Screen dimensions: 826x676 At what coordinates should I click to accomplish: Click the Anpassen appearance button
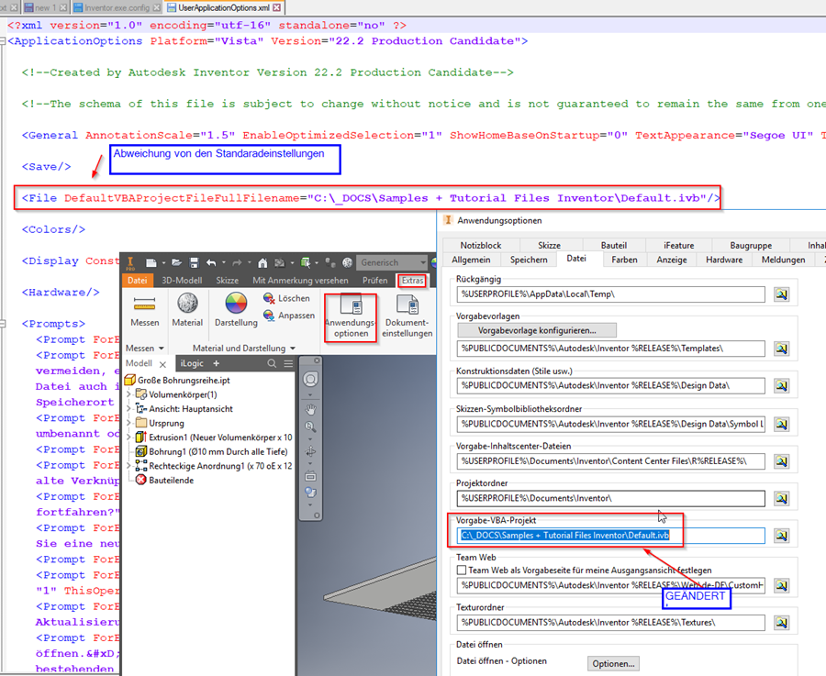click(289, 316)
